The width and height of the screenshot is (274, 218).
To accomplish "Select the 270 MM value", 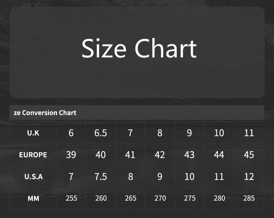I will click(x=160, y=198).
